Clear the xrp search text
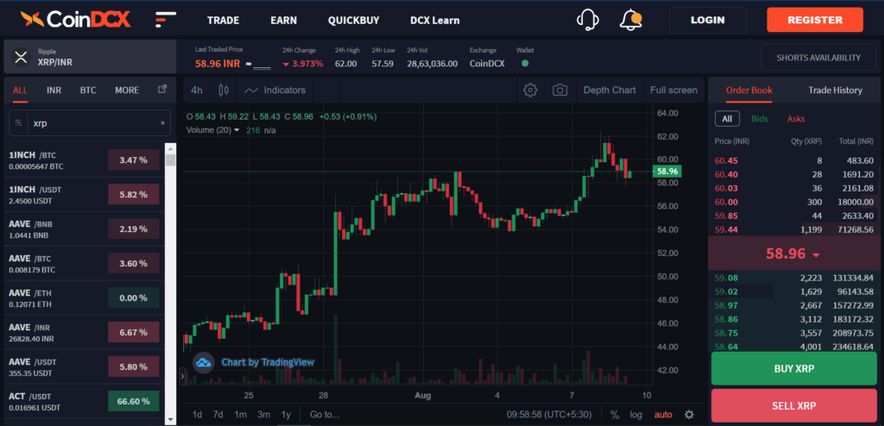This screenshot has width=884, height=426. 163,122
